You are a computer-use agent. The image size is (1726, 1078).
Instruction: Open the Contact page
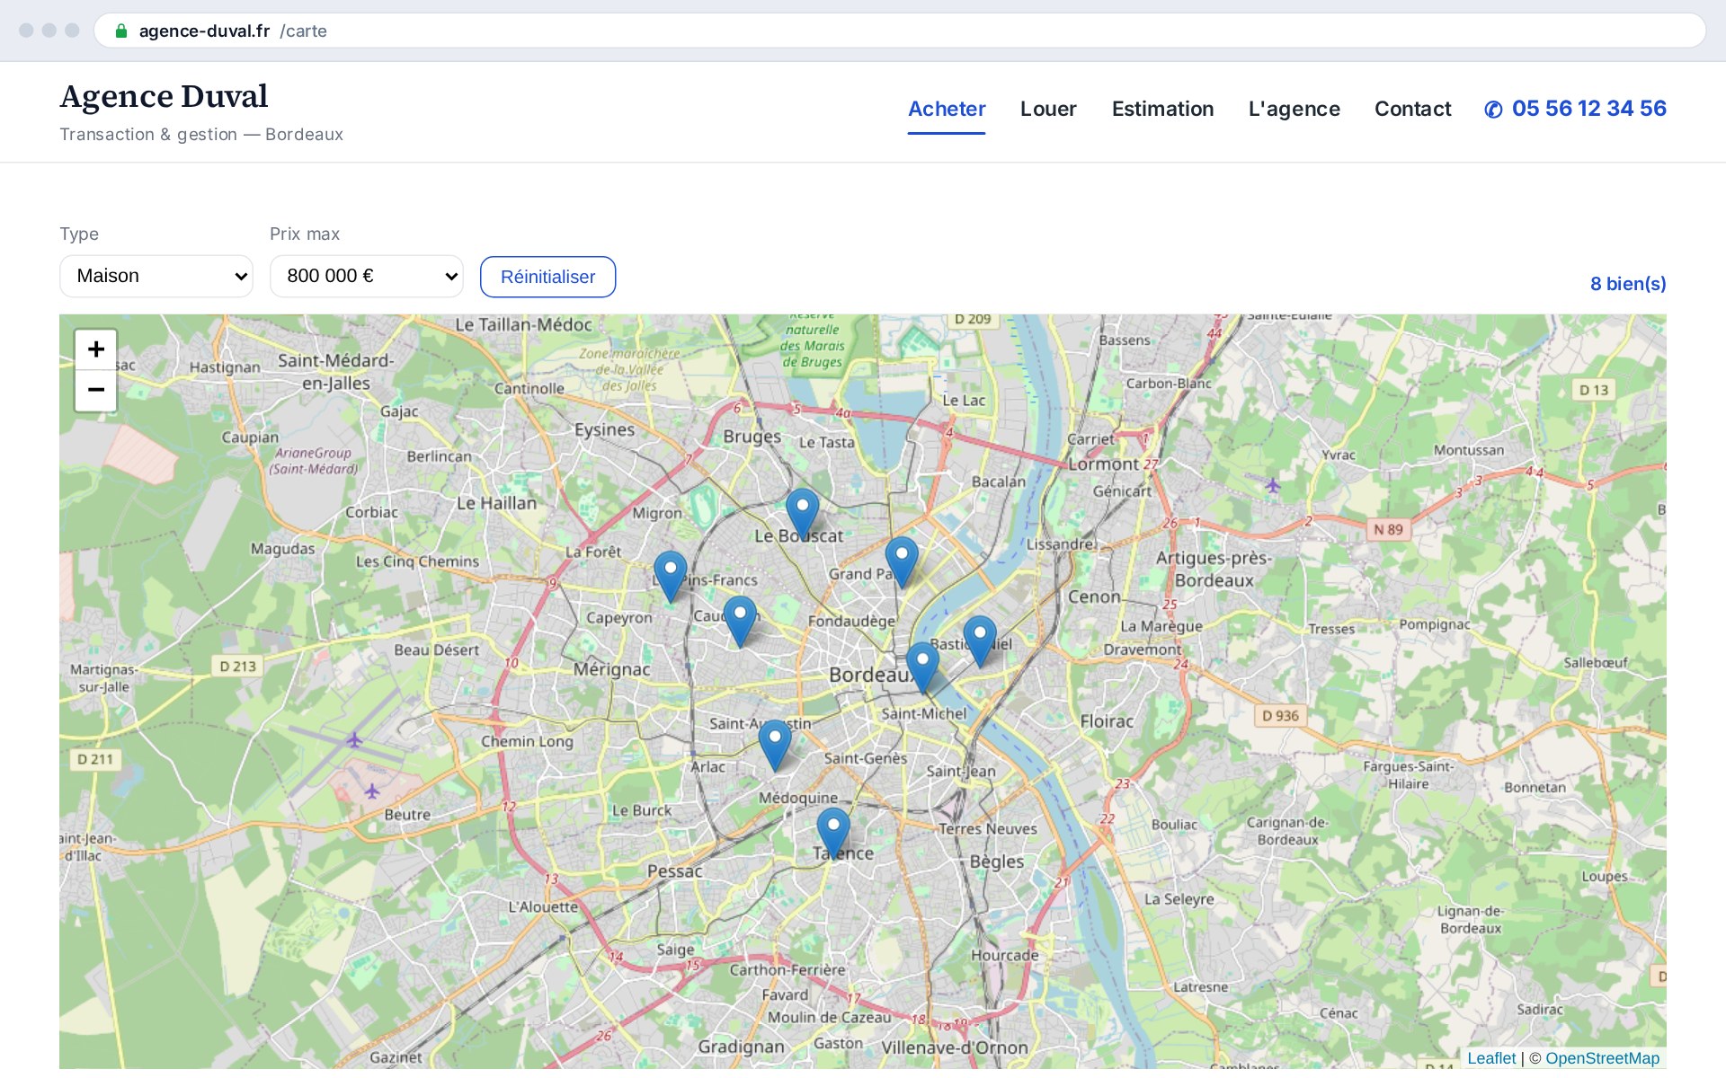[1412, 109]
